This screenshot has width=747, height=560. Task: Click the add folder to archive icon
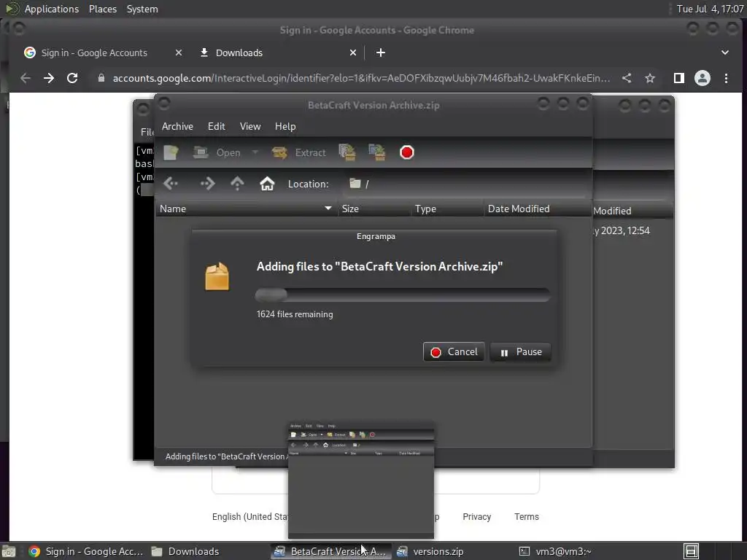click(x=377, y=152)
